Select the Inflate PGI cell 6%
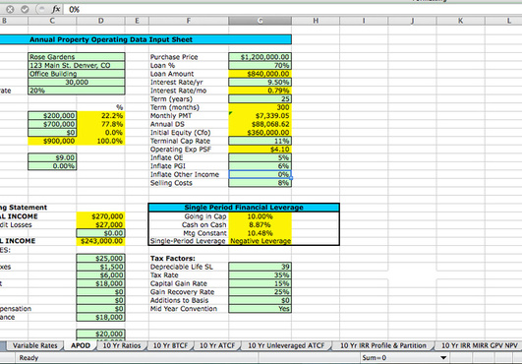 [260, 166]
